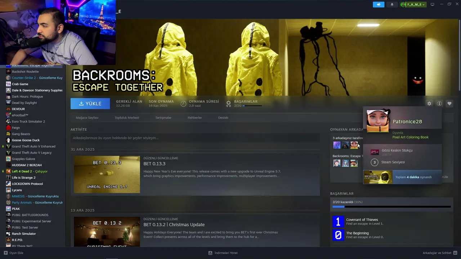Open the Mağaza Sayfası tab
The width and height of the screenshot is (461, 259).
[87, 118]
